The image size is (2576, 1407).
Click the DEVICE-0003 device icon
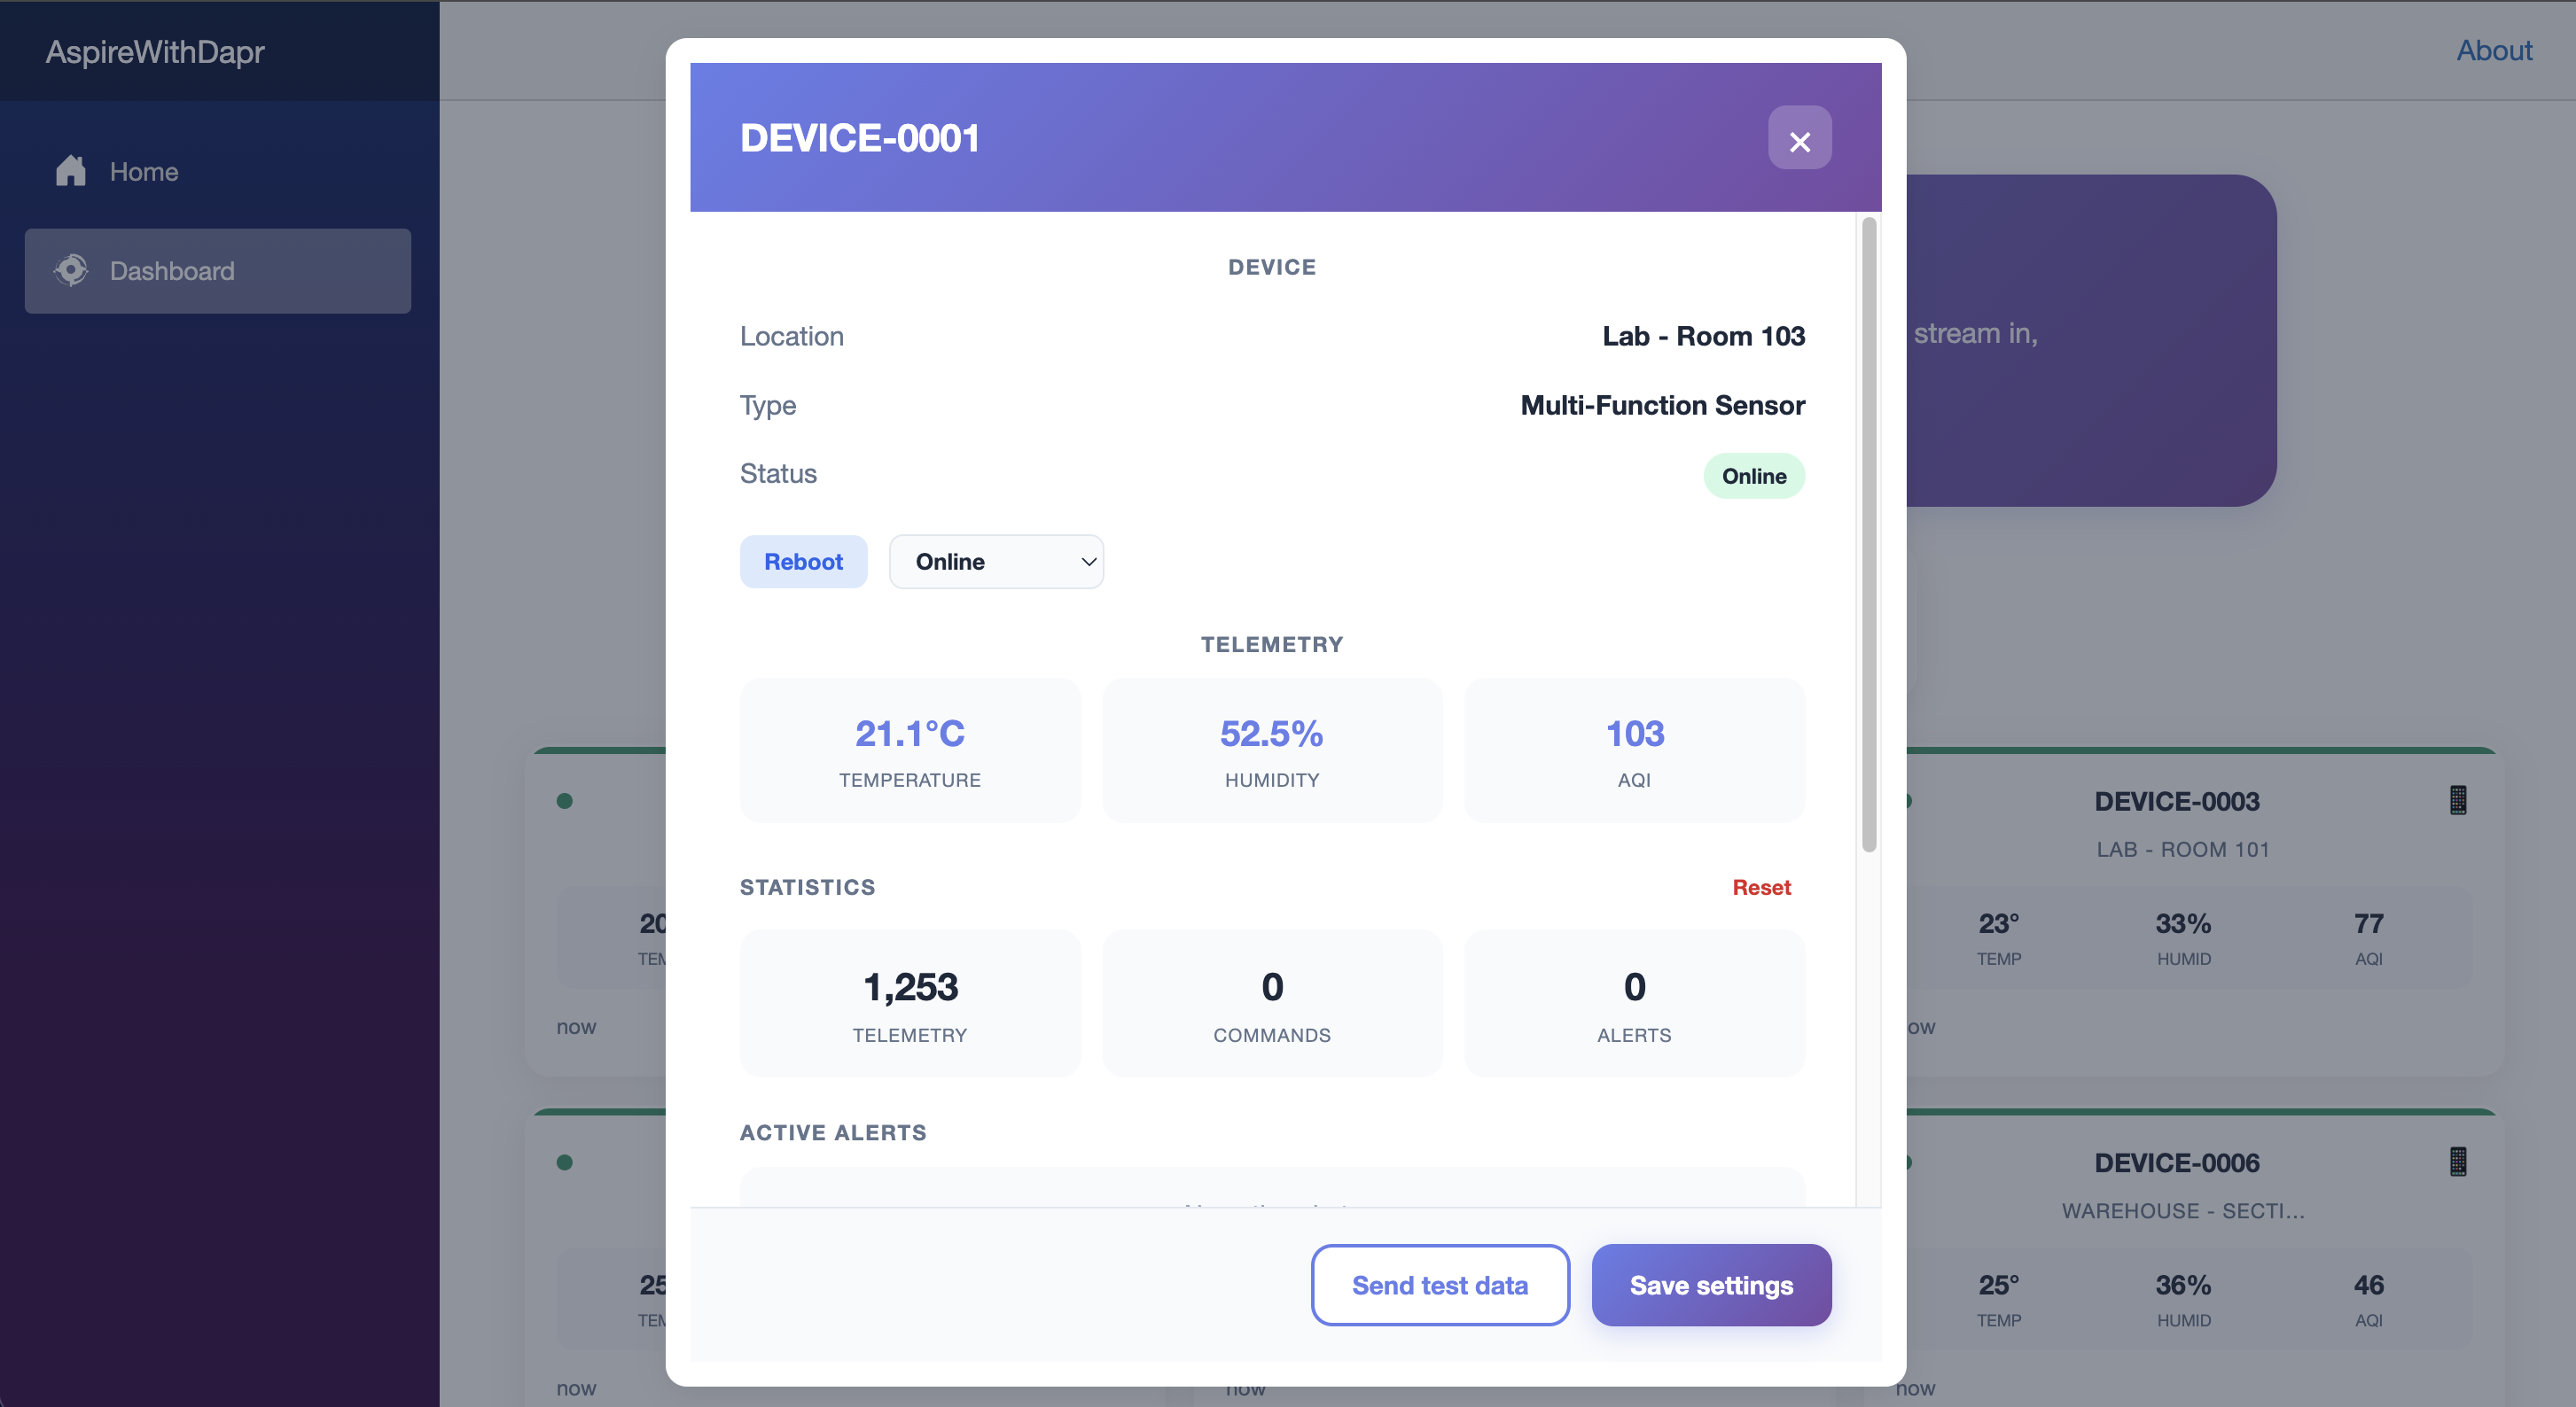click(2457, 800)
